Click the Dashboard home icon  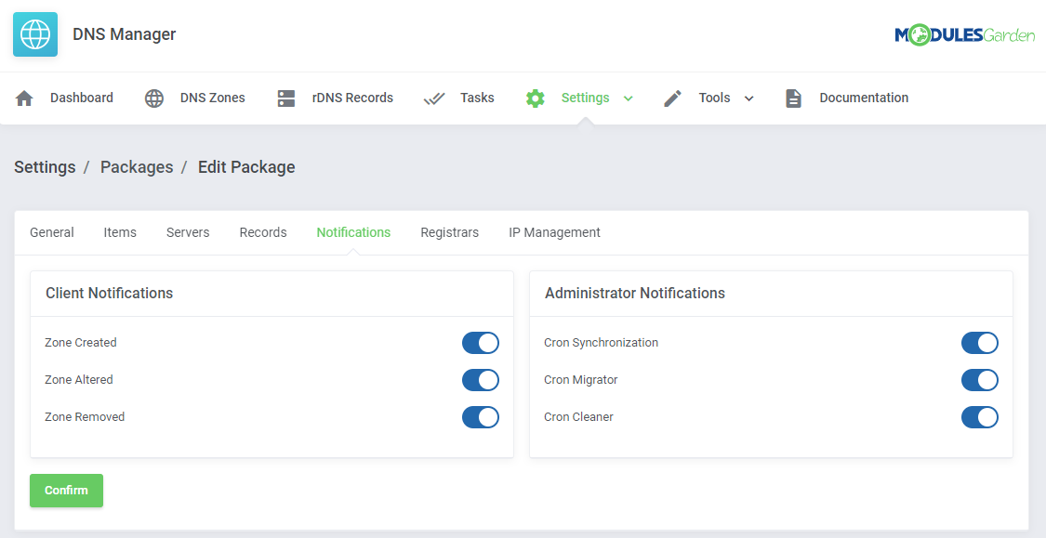[24, 98]
